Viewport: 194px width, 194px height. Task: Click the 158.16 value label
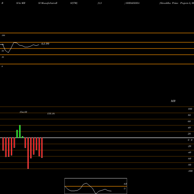pos(51,114)
